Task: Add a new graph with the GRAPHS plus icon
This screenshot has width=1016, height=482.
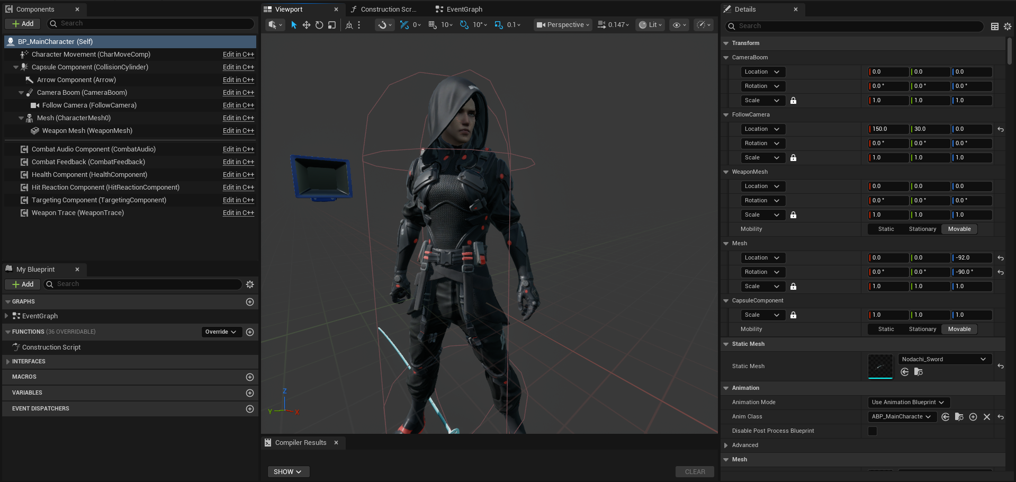Action: coord(250,302)
